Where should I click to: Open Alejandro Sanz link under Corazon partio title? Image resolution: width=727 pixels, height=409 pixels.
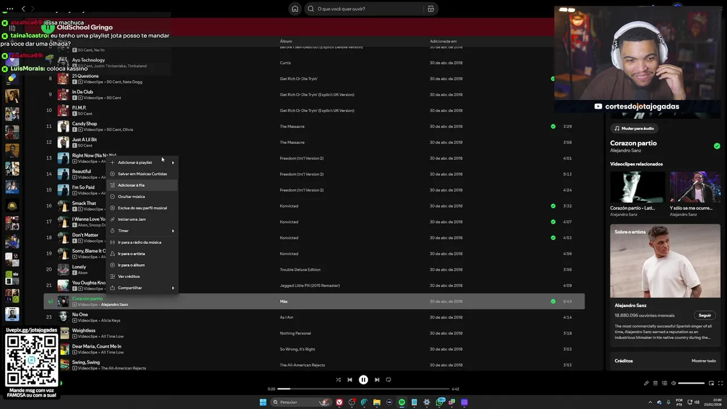(625, 151)
